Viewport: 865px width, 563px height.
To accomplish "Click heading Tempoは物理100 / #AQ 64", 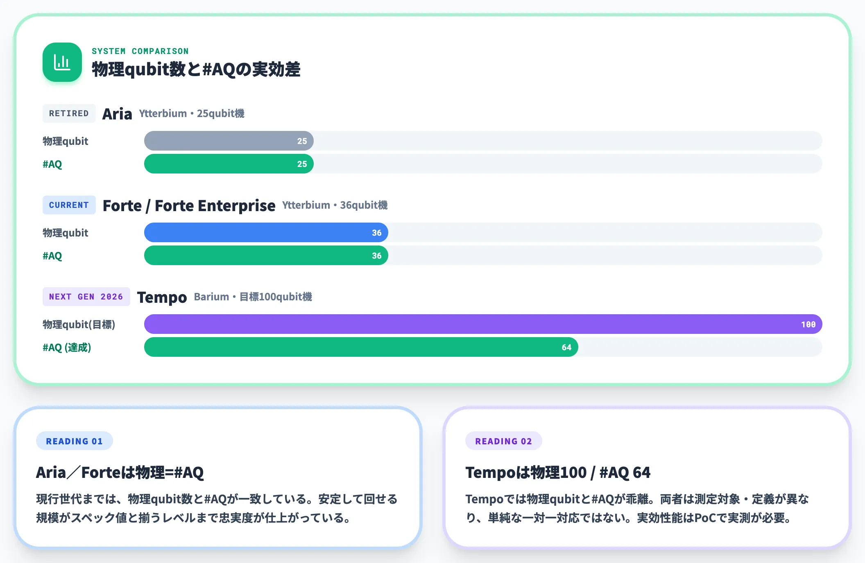I will click(x=558, y=473).
